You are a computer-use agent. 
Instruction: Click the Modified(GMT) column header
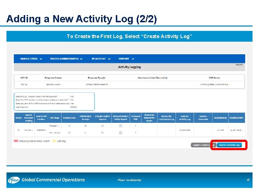click(237, 118)
